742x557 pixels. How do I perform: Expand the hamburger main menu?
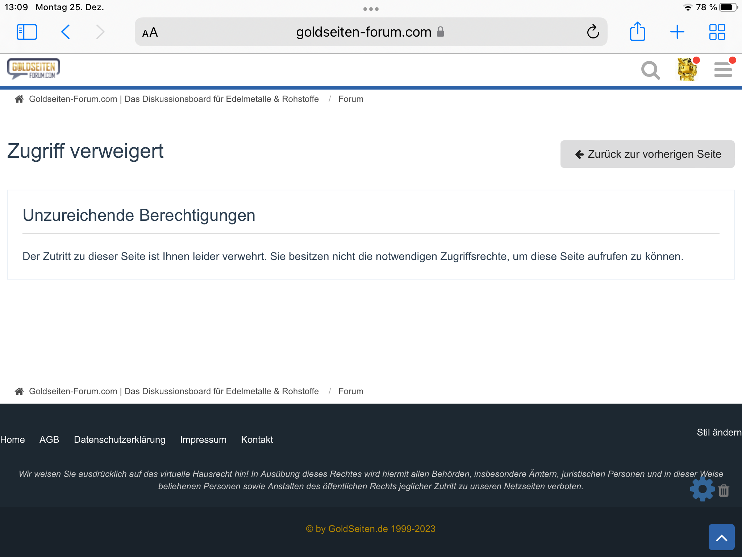point(723,70)
